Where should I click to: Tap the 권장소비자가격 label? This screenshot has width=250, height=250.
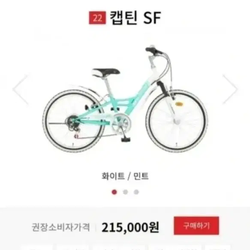60,227
